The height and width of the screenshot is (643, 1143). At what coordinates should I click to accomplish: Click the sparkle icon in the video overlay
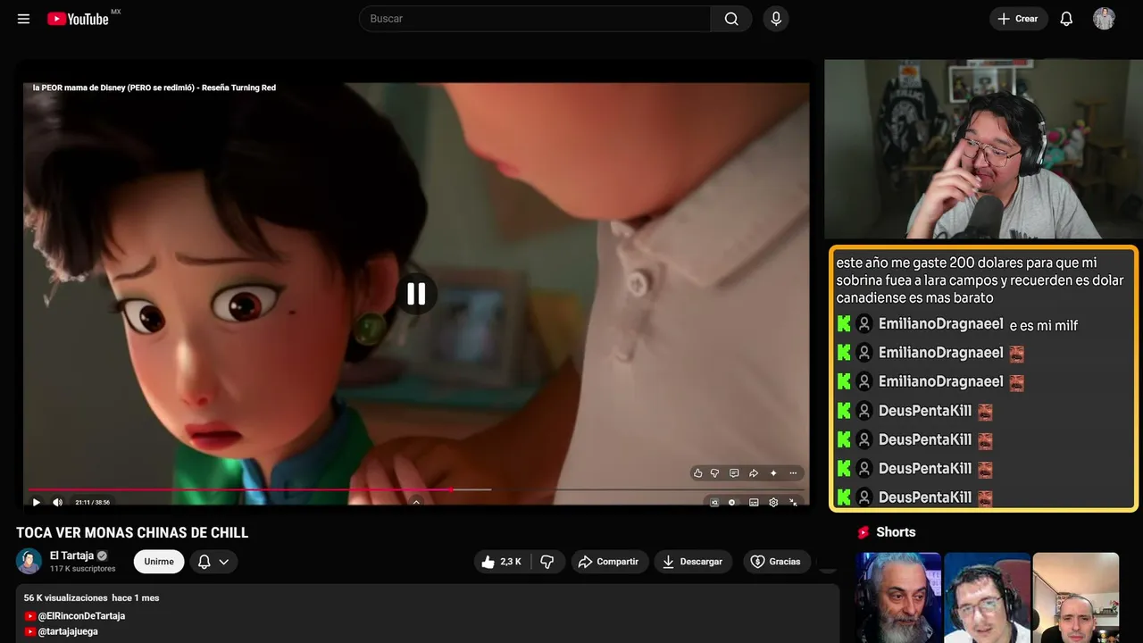pyautogui.click(x=773, y=473)
